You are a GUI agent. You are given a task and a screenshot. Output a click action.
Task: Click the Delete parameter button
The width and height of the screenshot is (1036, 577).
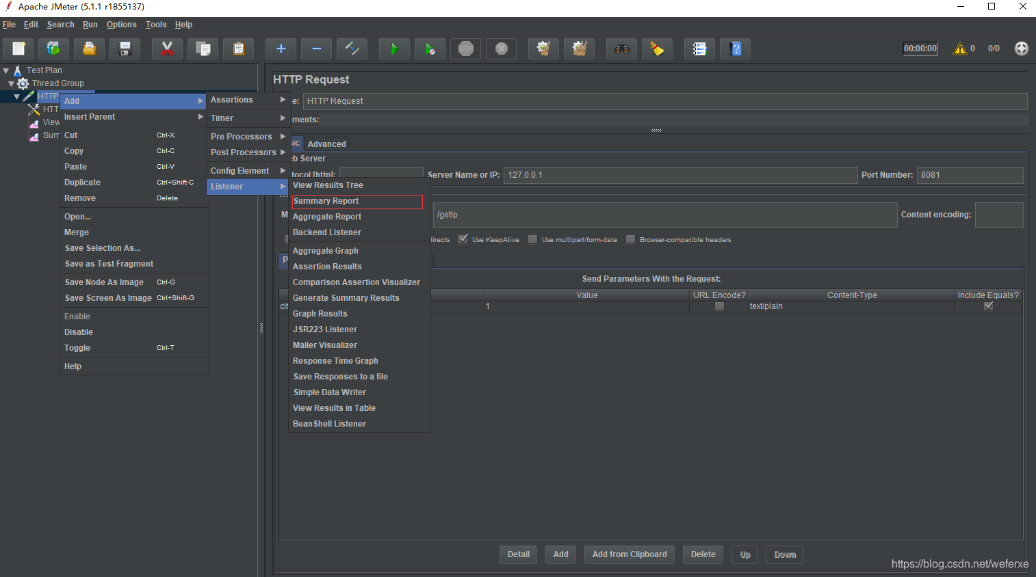[703, 554]
